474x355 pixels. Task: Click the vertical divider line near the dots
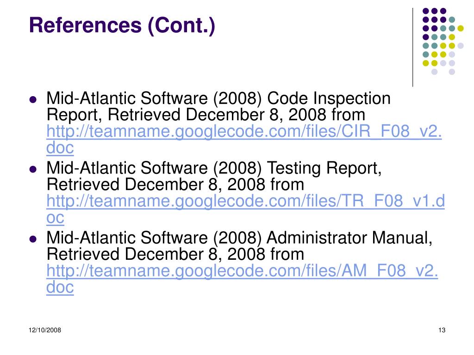(412, 48)
